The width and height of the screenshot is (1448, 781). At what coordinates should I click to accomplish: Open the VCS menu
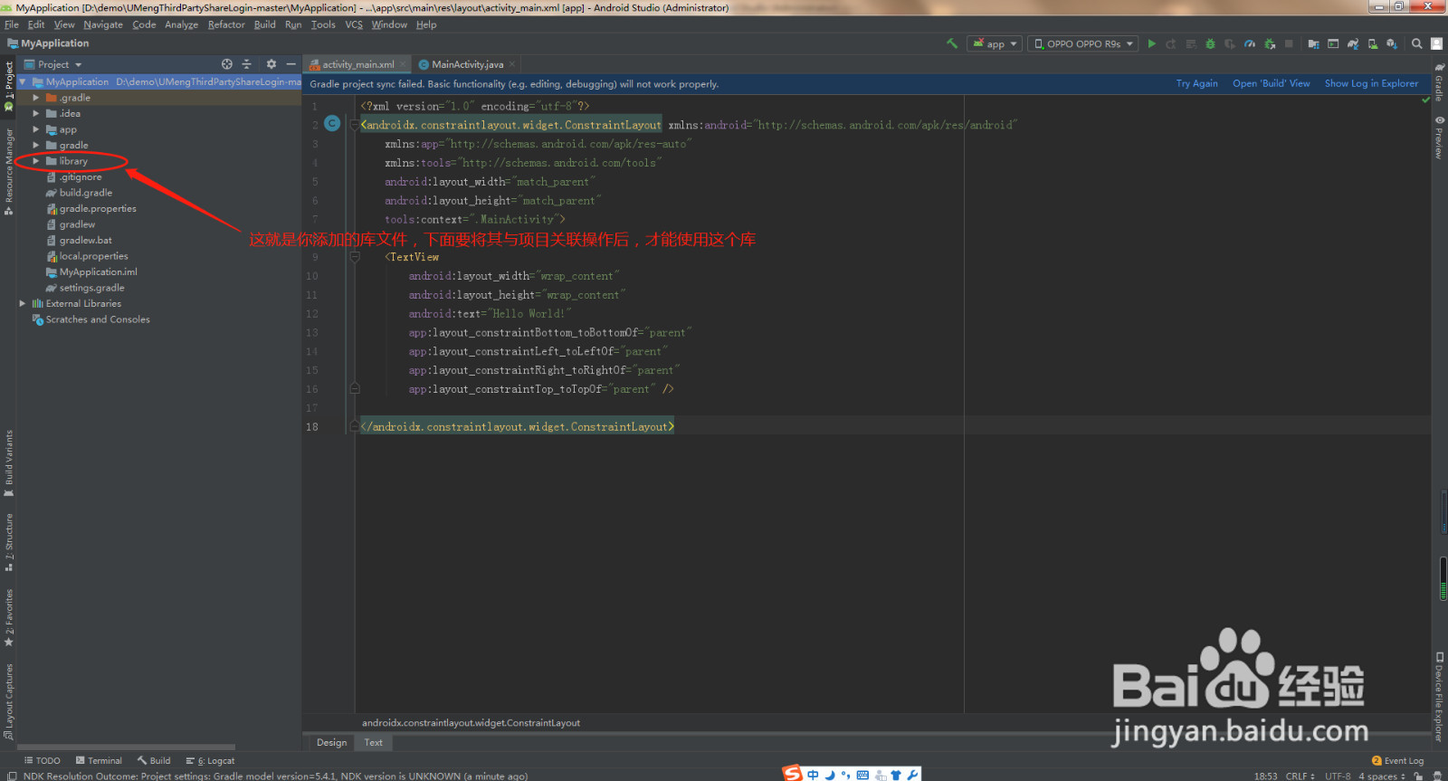click(x=354, y=24)
